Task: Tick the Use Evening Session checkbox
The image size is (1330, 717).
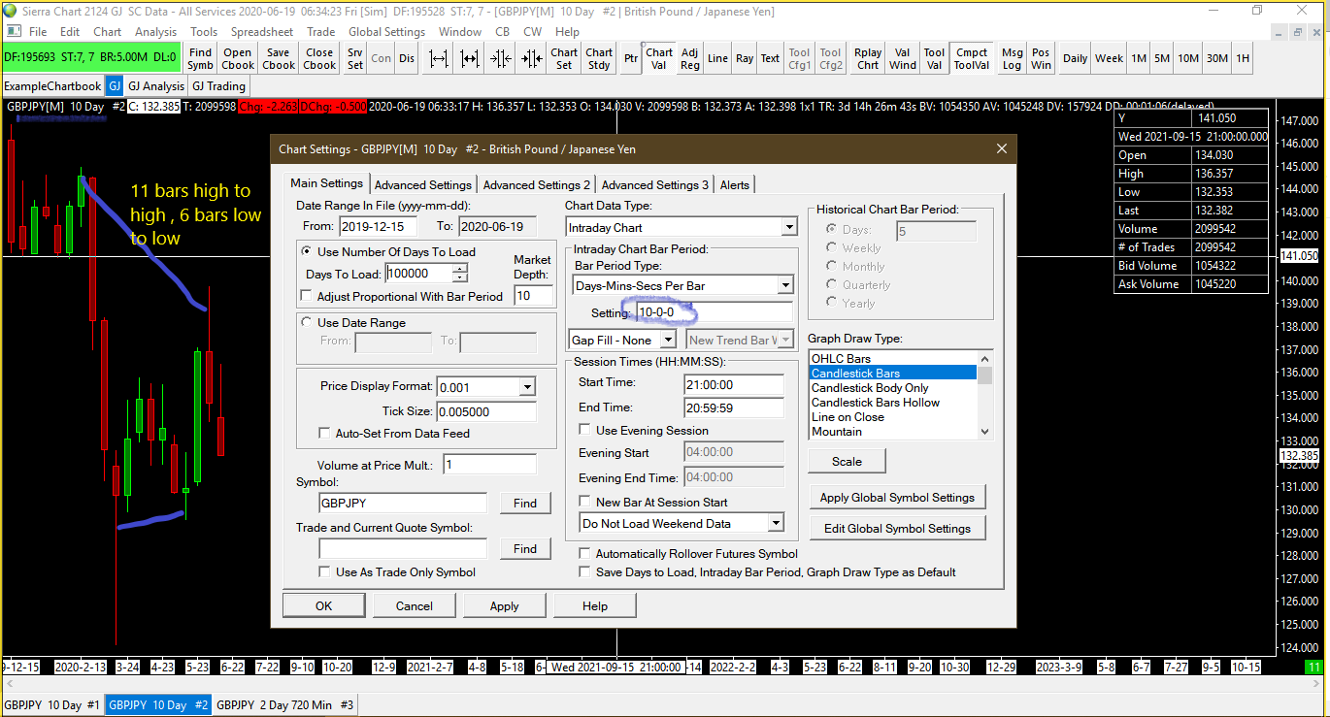Action: 584,430
